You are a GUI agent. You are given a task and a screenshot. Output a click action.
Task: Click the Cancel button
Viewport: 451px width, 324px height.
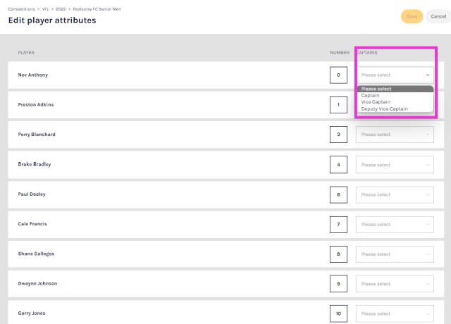(438, 16)
